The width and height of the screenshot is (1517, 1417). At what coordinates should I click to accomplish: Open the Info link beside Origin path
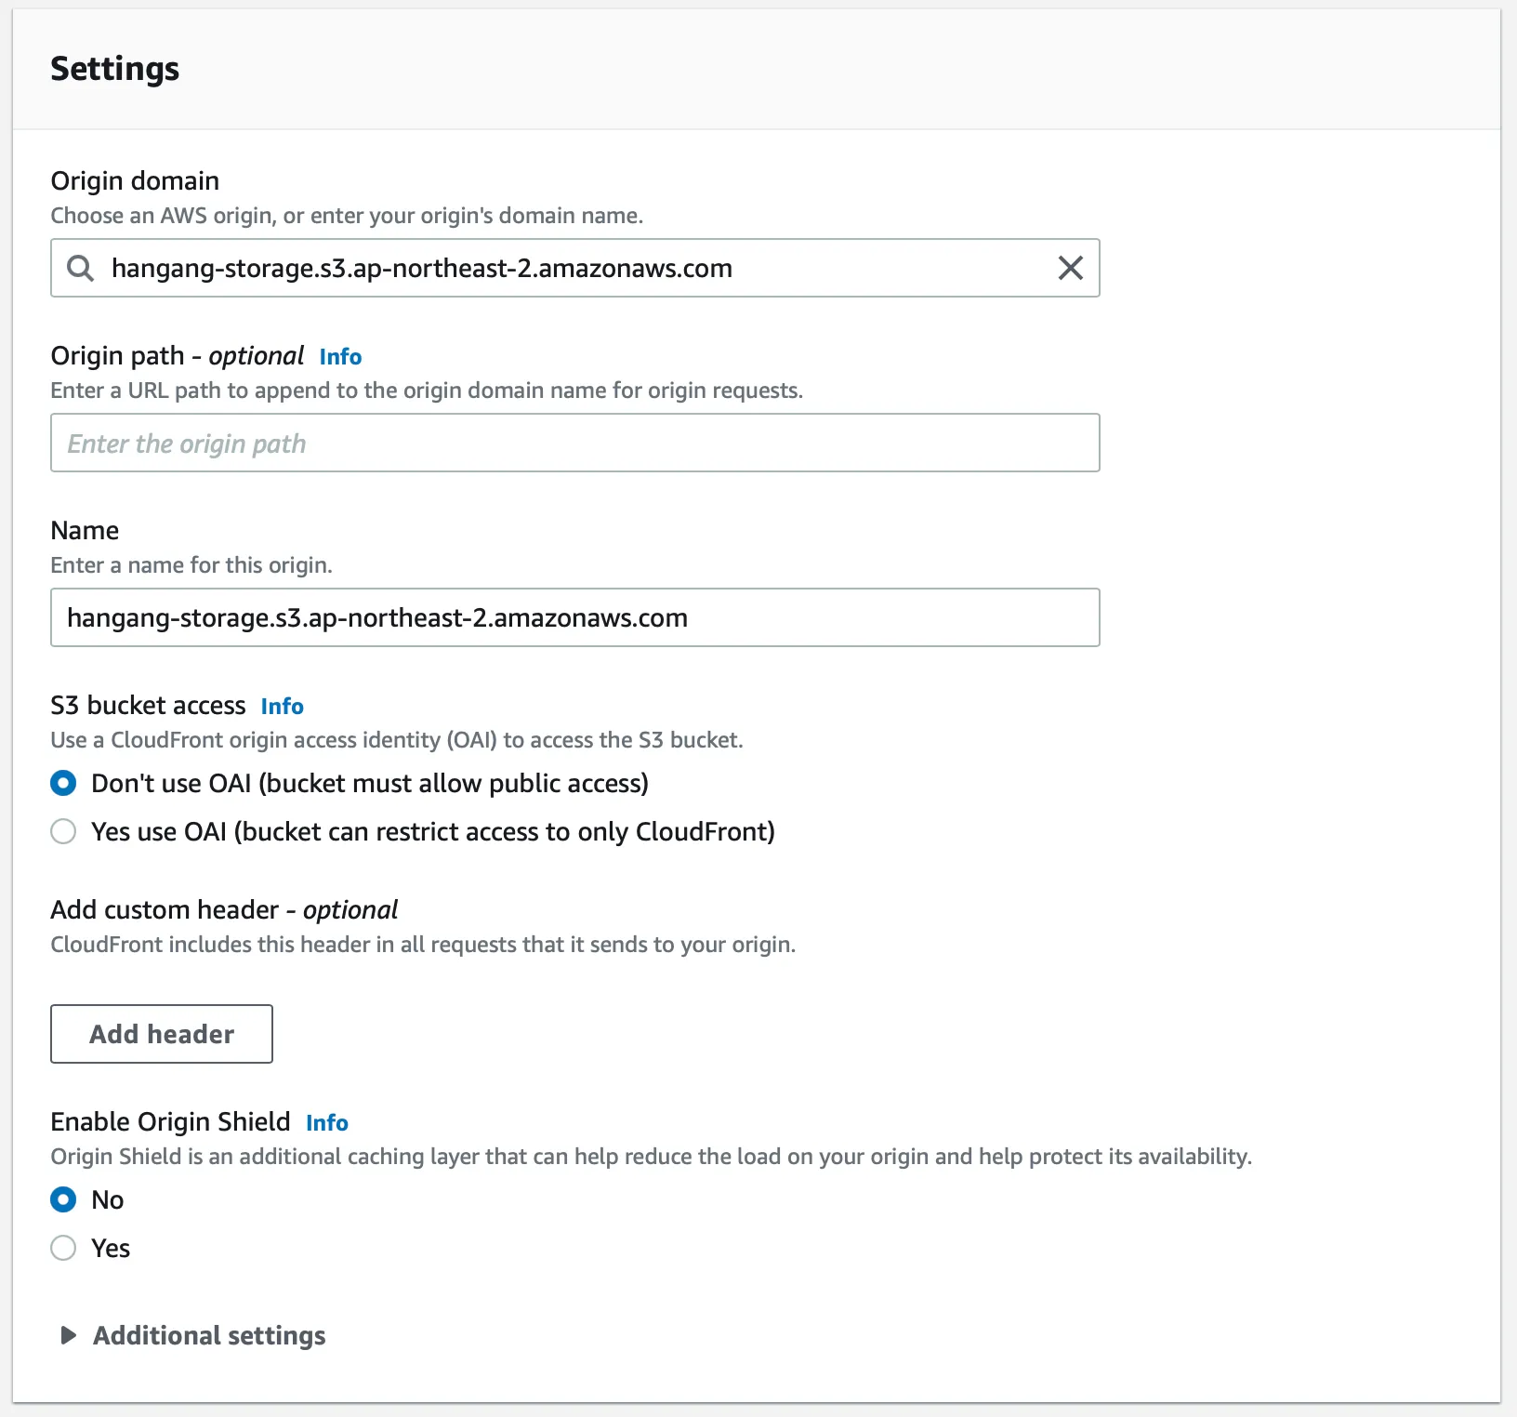click(340, 357)
